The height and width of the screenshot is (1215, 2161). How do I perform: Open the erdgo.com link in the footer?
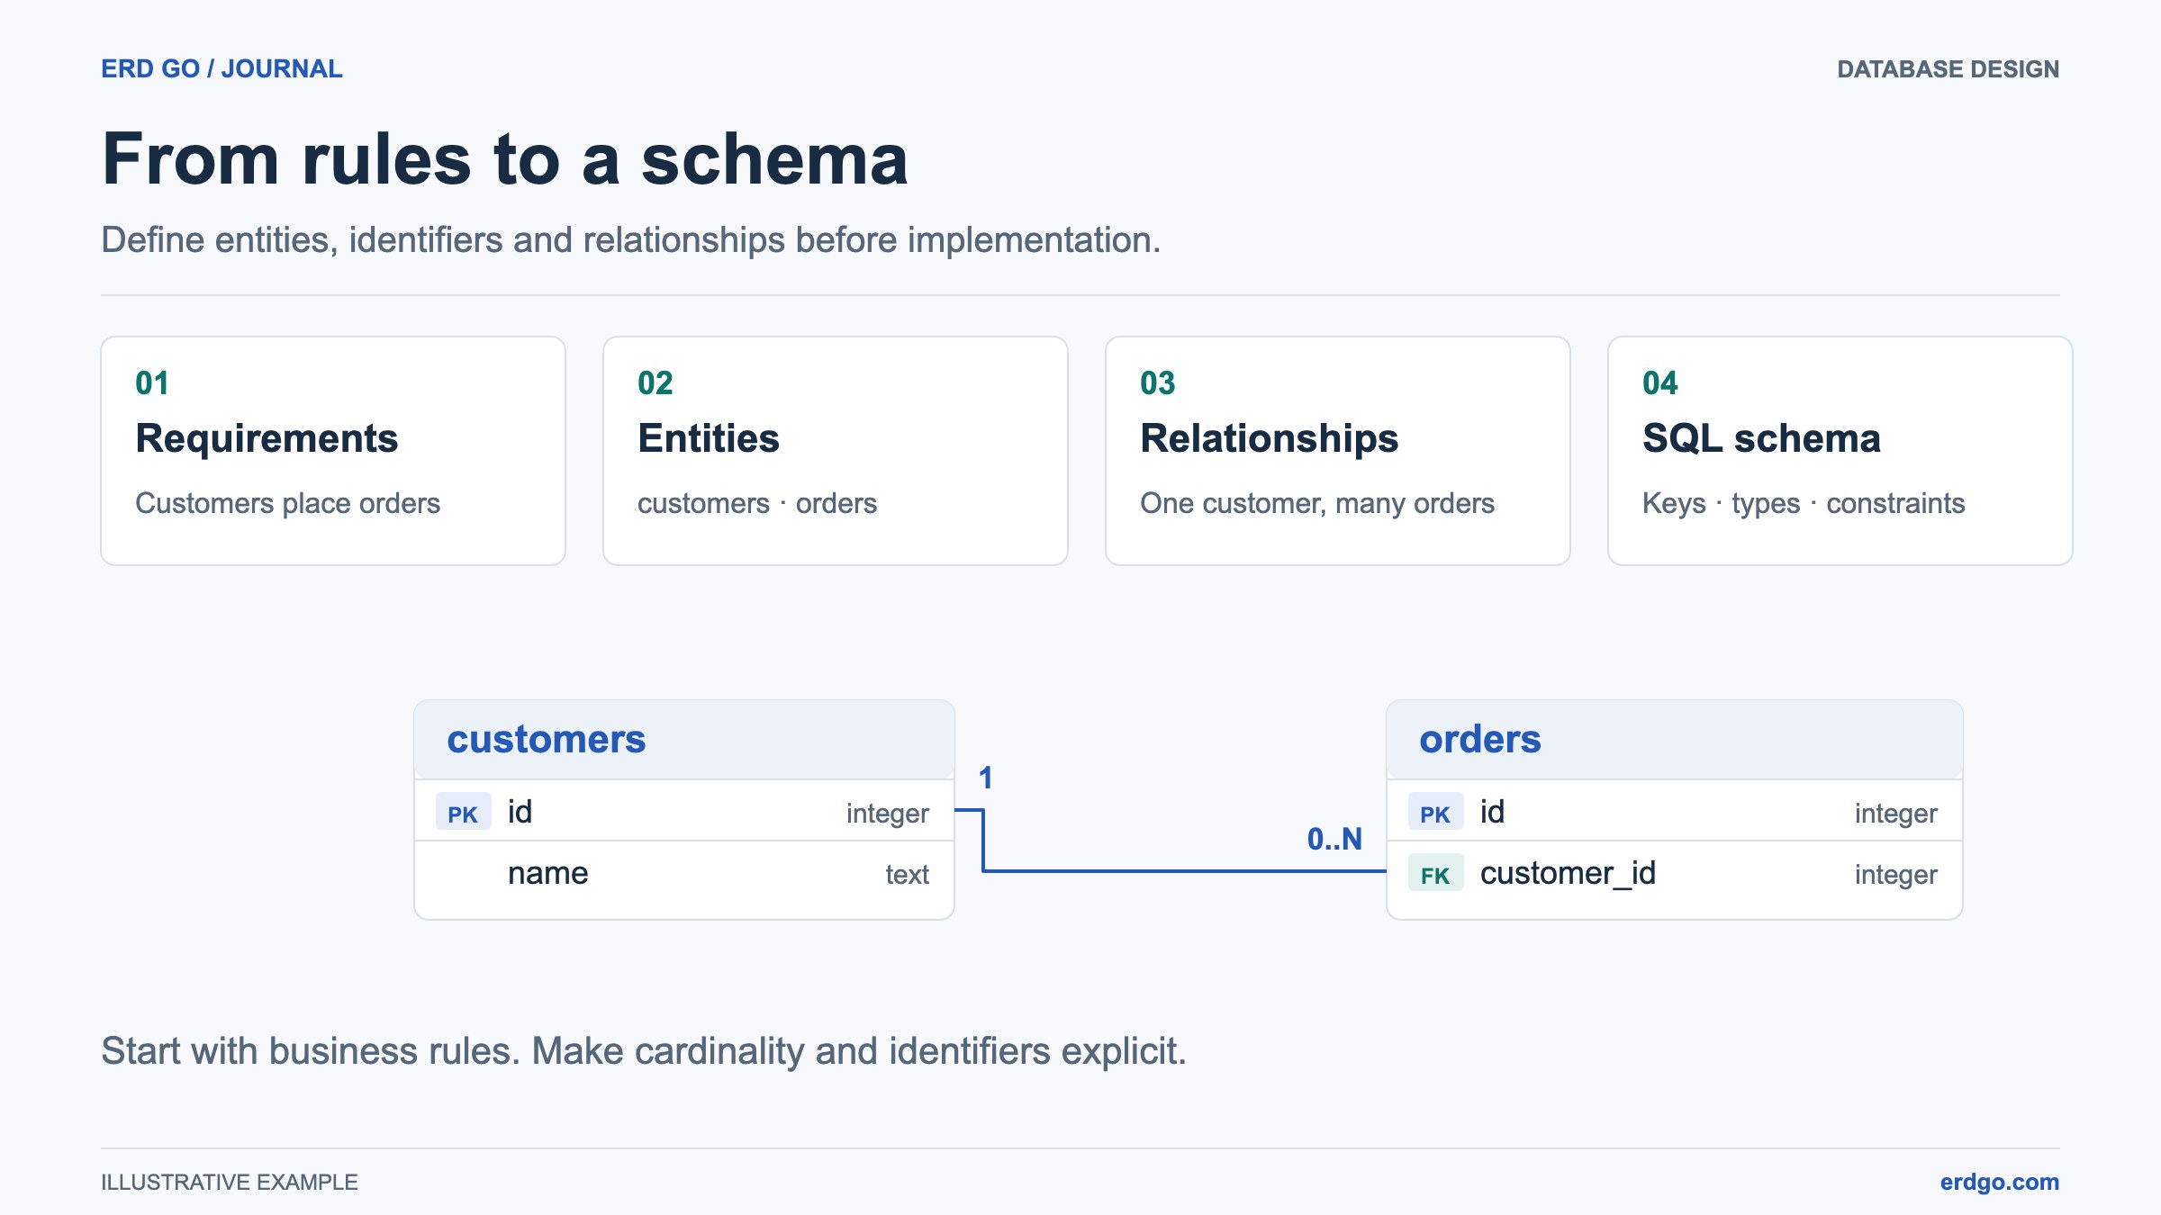pos(1999,1182)
